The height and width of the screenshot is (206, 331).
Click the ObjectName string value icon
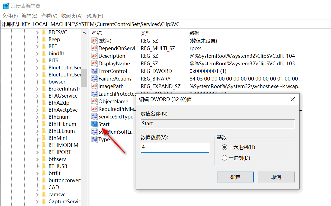pyautogui.click(x=94, y=101)
